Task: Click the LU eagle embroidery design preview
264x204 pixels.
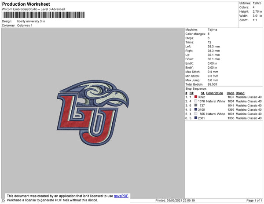Action: [x=93, y=113]
